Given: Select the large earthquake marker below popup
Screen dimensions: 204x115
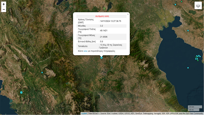Looking at the screenshot, I should (x=102, y=57).
